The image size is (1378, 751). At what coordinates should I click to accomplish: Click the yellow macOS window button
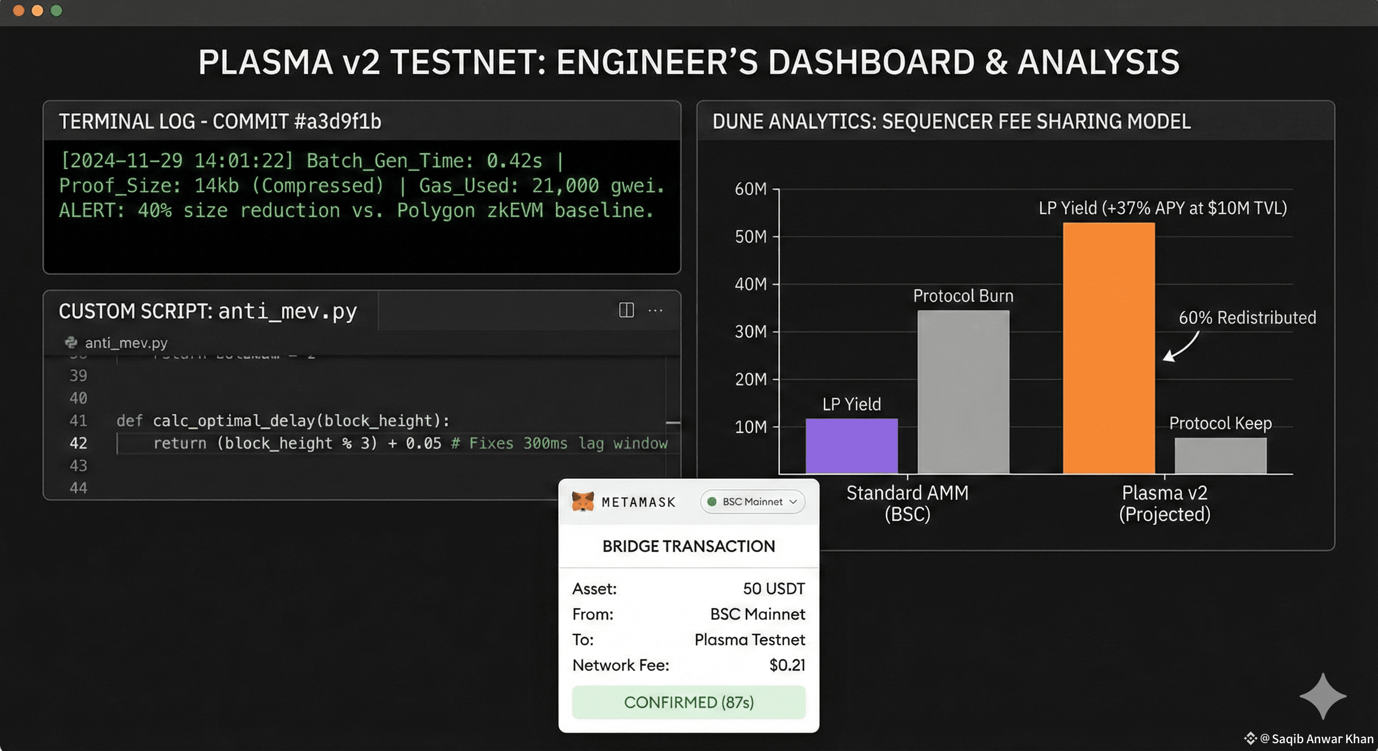(38, 10)
